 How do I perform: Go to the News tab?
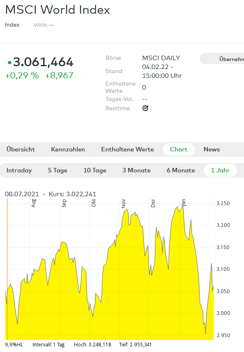tap(211, 149)
